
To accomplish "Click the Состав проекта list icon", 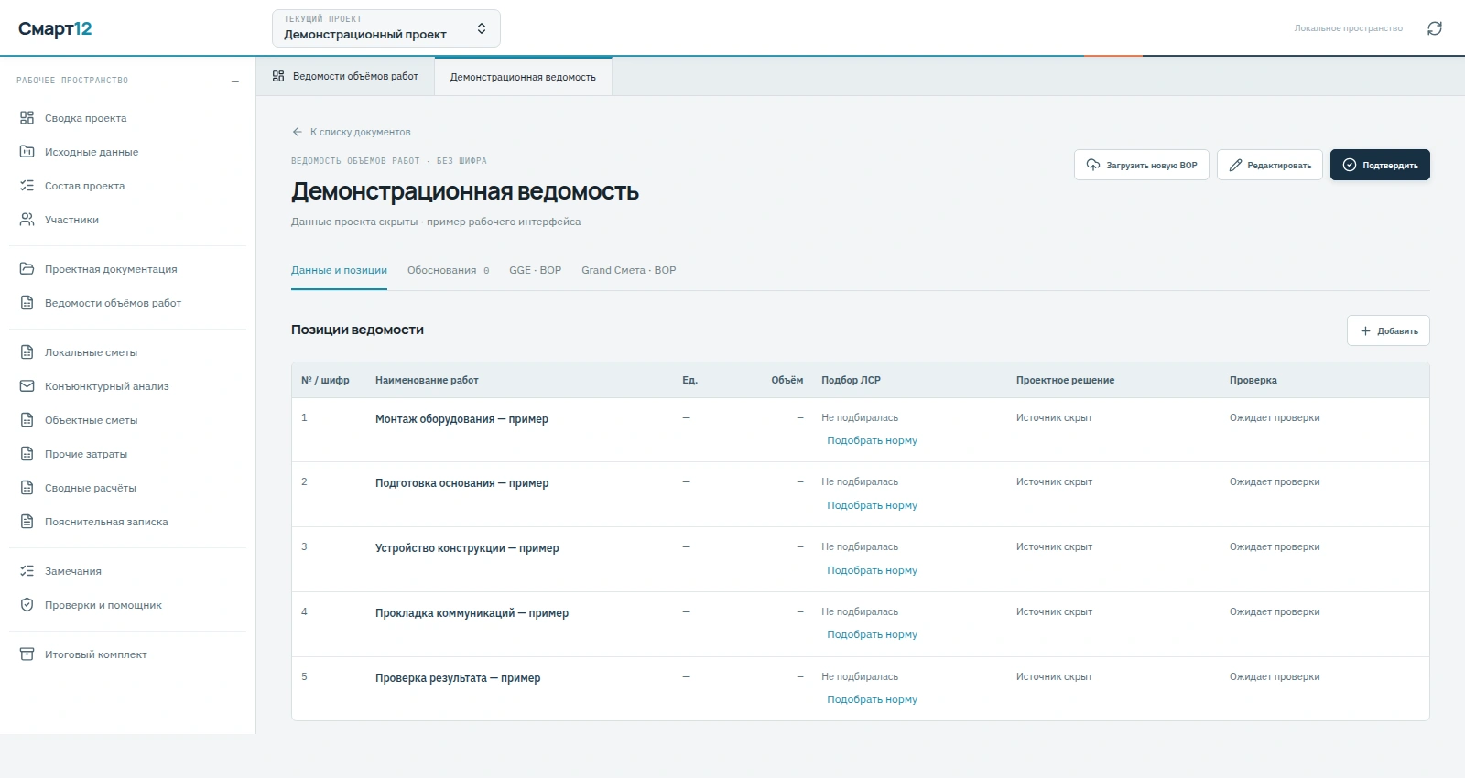I will coord(27,186).
